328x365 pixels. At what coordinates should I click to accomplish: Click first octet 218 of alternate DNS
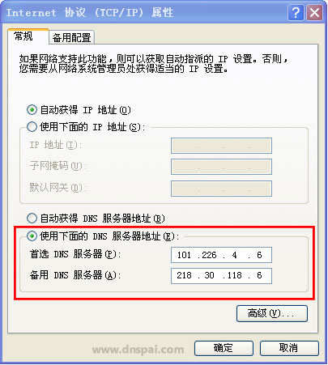coord(184,275)
